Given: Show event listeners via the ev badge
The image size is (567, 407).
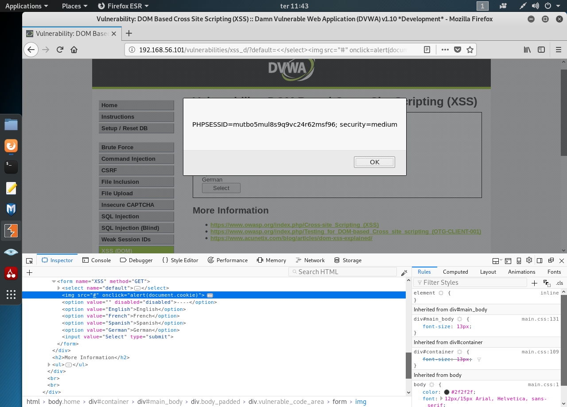Looking at the screenshot, I should pos(210,295).
